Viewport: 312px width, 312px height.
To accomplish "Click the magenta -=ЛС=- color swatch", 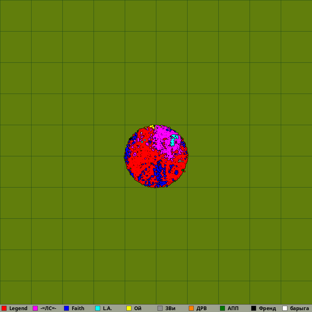I will click(x=35, y=308).
